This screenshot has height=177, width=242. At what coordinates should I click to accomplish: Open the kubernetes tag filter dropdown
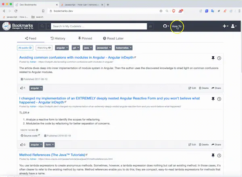123,48
